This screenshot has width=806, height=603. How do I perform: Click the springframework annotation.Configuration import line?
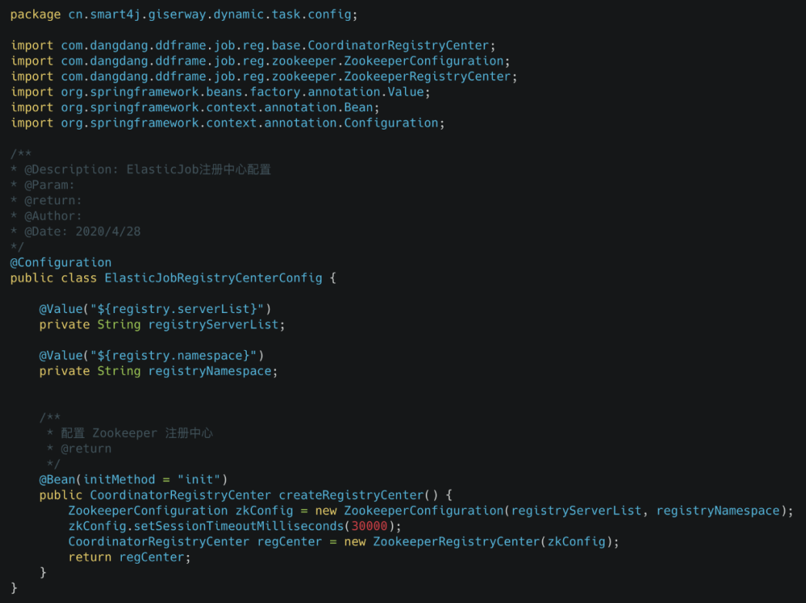[x=228, y=123]
